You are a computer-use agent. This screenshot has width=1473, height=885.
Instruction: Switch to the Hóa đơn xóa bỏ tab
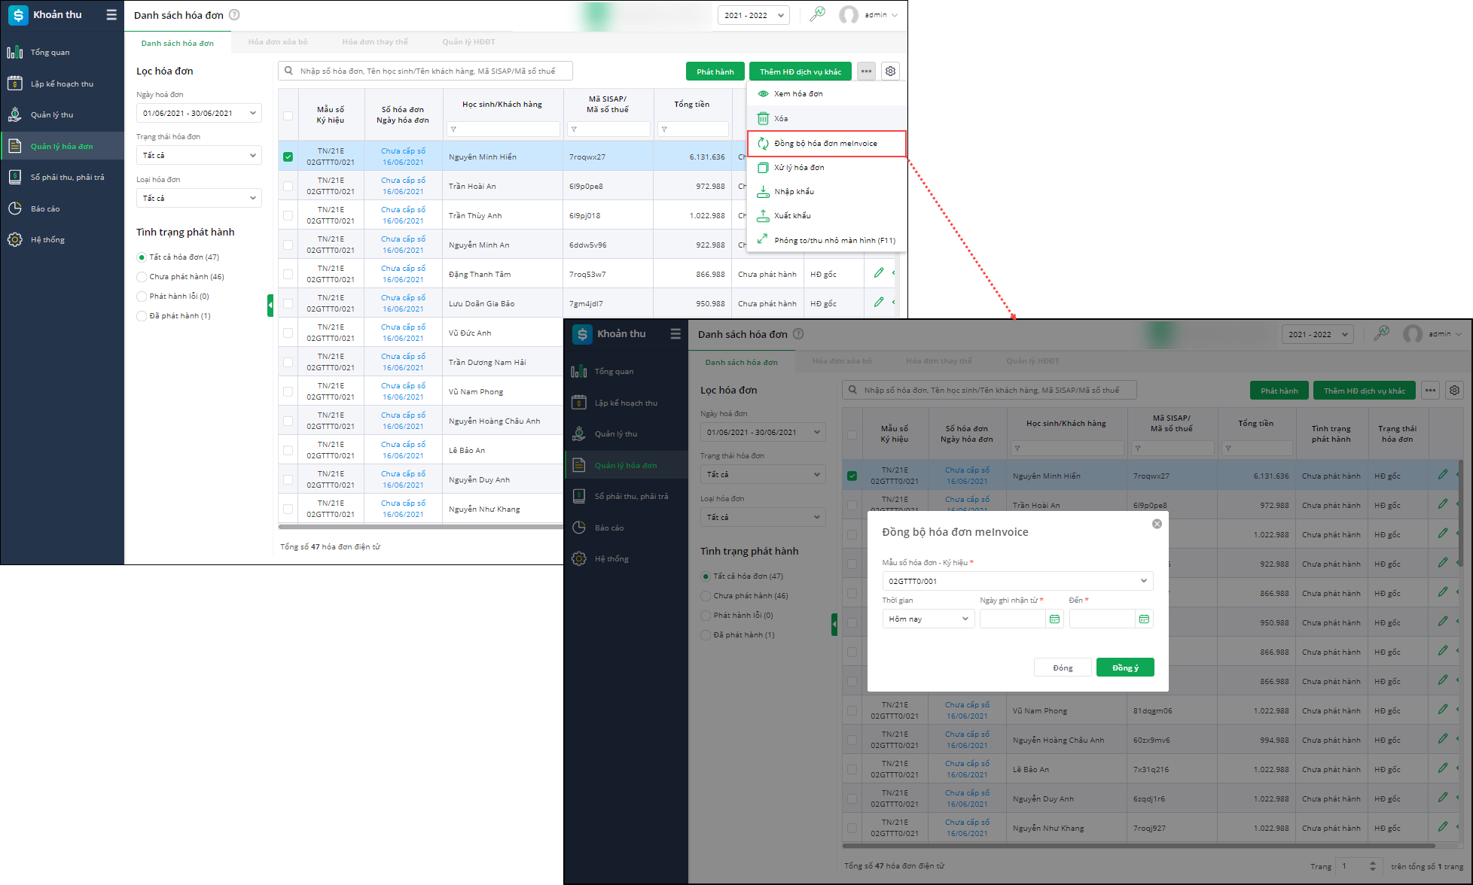[x=278, y=42]
